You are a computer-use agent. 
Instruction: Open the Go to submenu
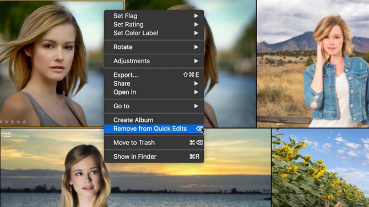pos(154,106)
